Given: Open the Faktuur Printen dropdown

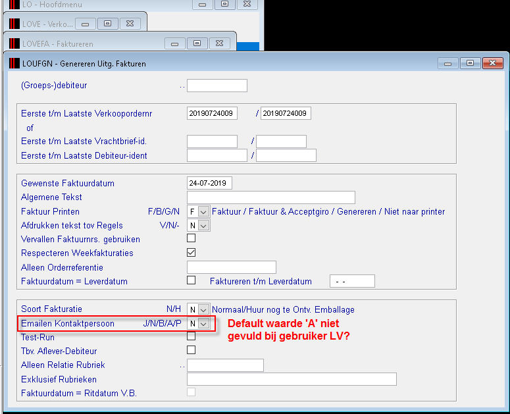Looking at the screenshot, I should pos(203,212).
